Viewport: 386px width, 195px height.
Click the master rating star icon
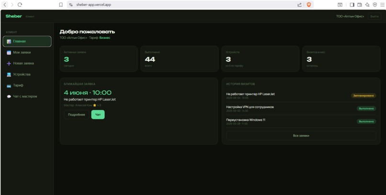point(94,105)
